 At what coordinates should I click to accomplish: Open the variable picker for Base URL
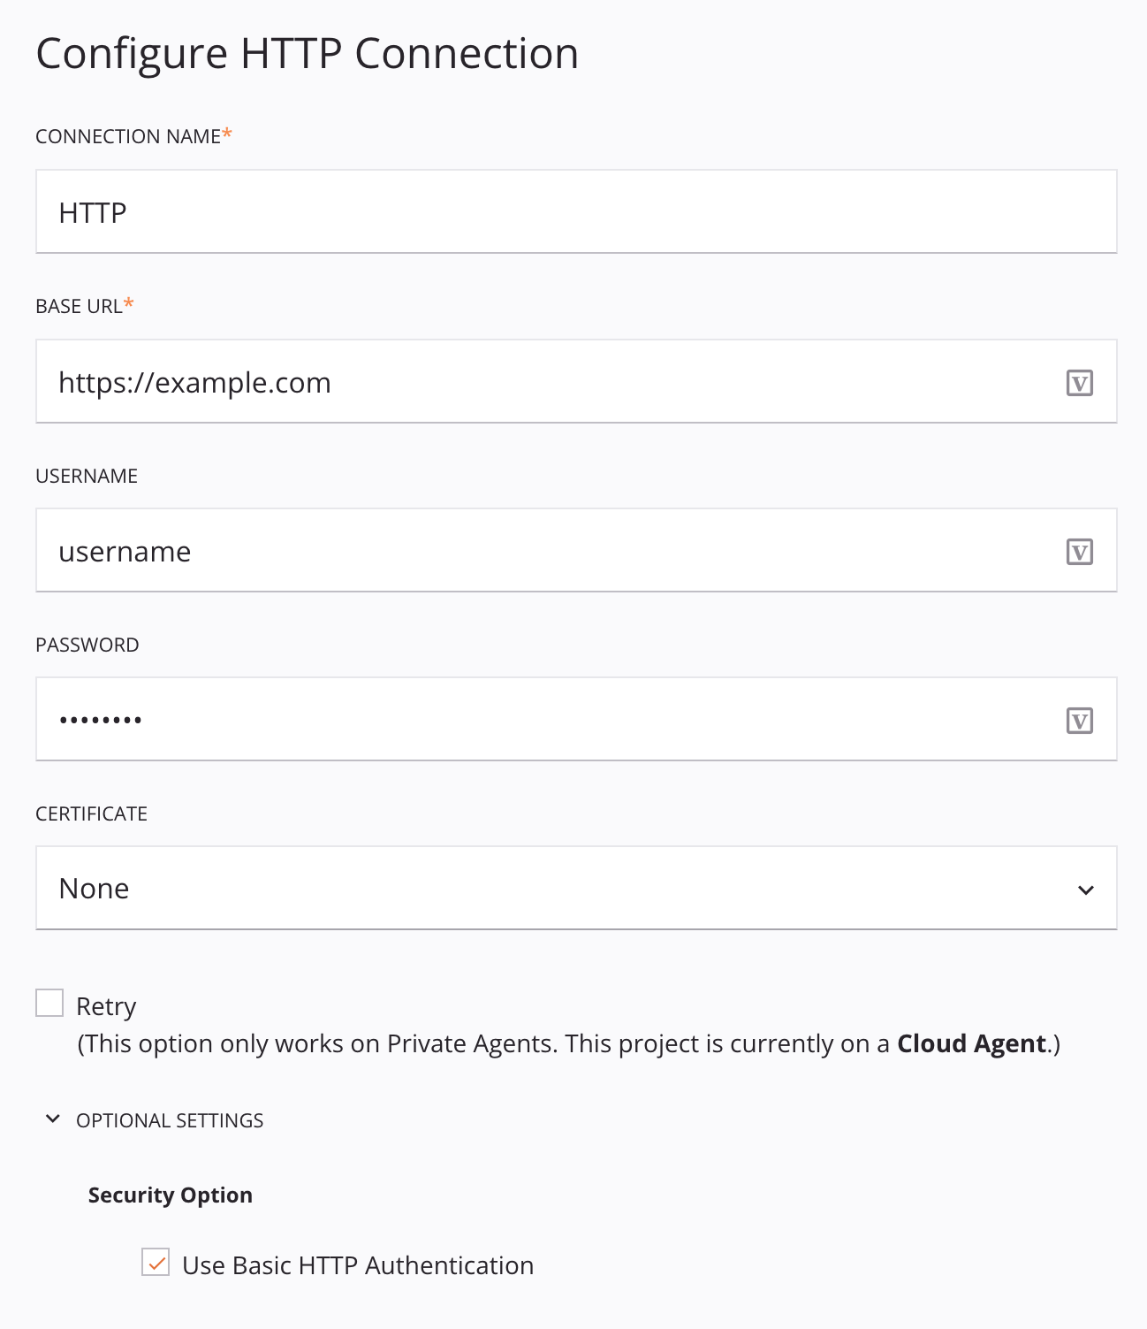(1079, 382)
